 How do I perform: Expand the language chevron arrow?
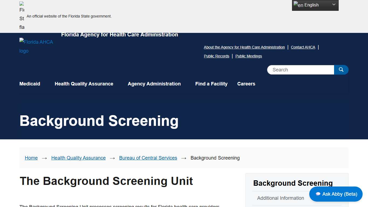(334, 5)
